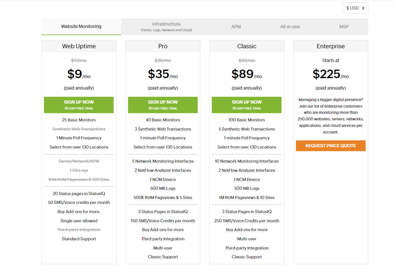Click Sign Up Now under Pro plan
This screenshot has height=272, width=396.
click(163, 105)
